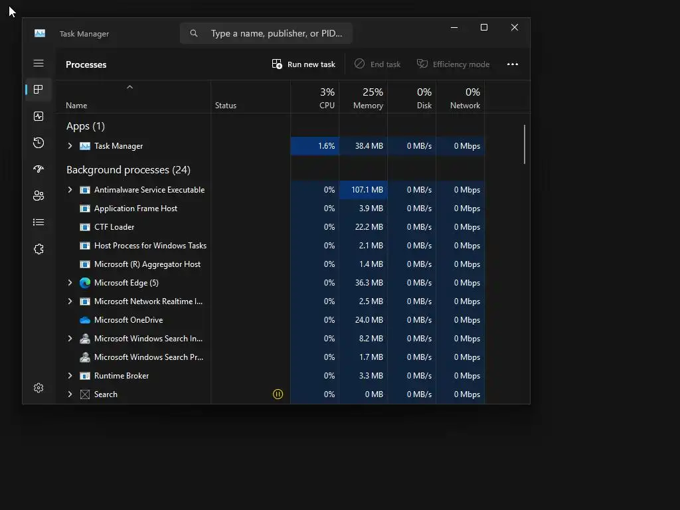Image resolution: width=680 pixels, height=510 pixels.
Task: Click the 22.2 MB memory value
Action: pyautogui.click(x=369, y=227)
